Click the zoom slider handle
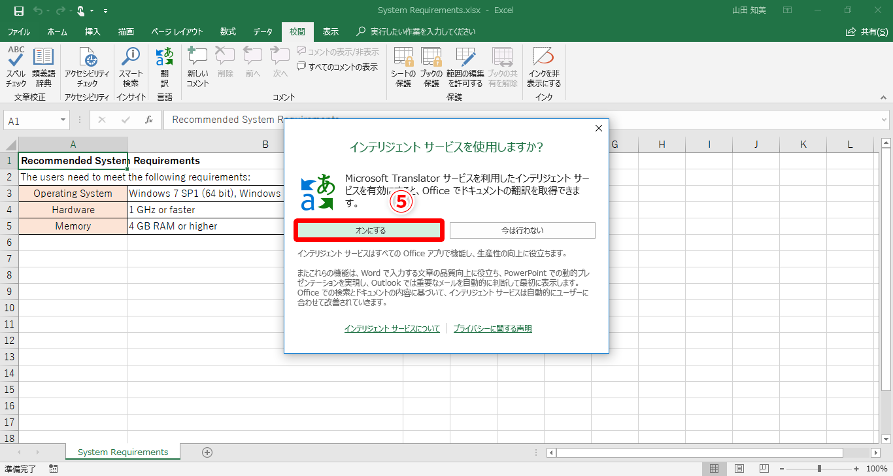This screenshot has width=893, height=476. point(819,469)
